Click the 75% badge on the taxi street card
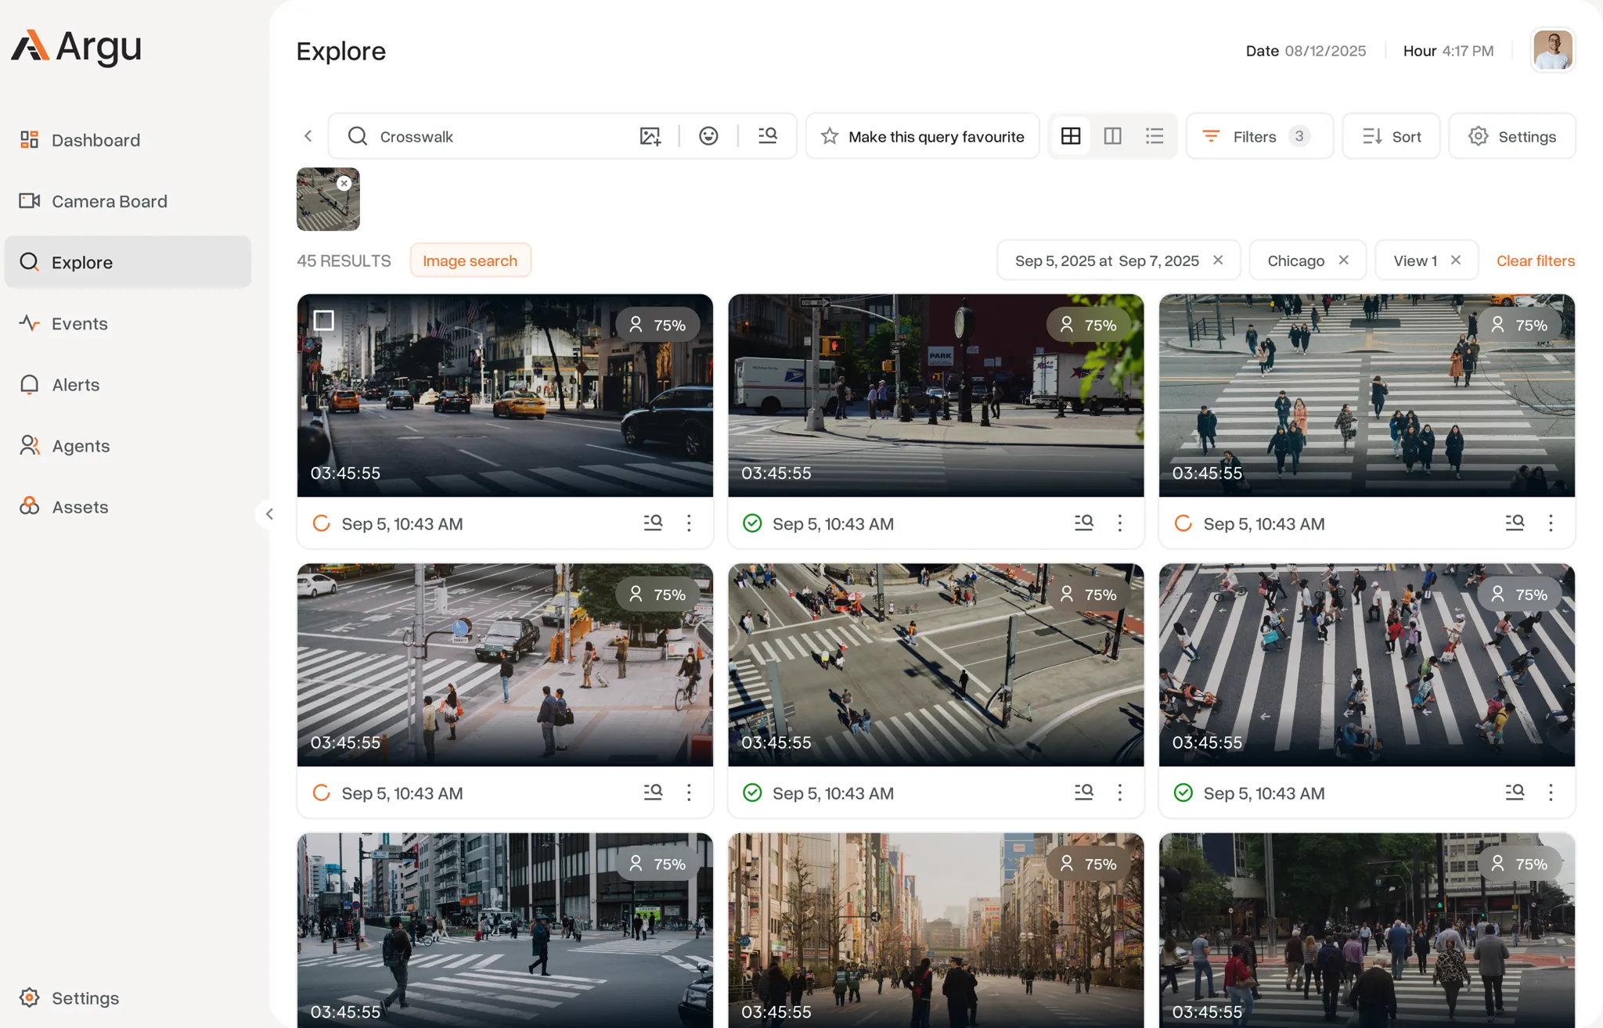The width and height of the screenshot is (1603, 1028). 657,325
